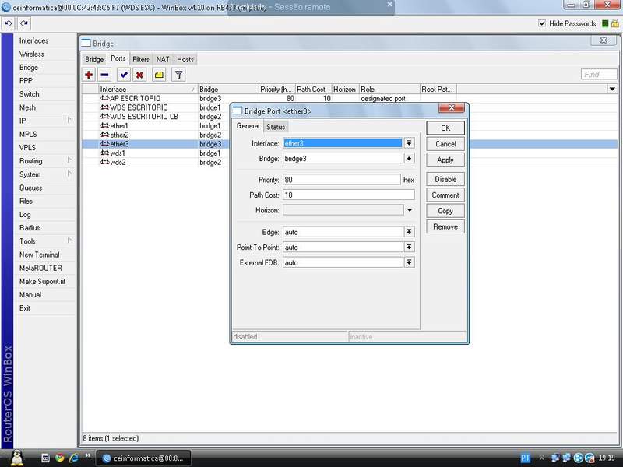Viewport: 623px width, 467px height.
Task: Click the Path Cost input field
Action: [348, 195]
